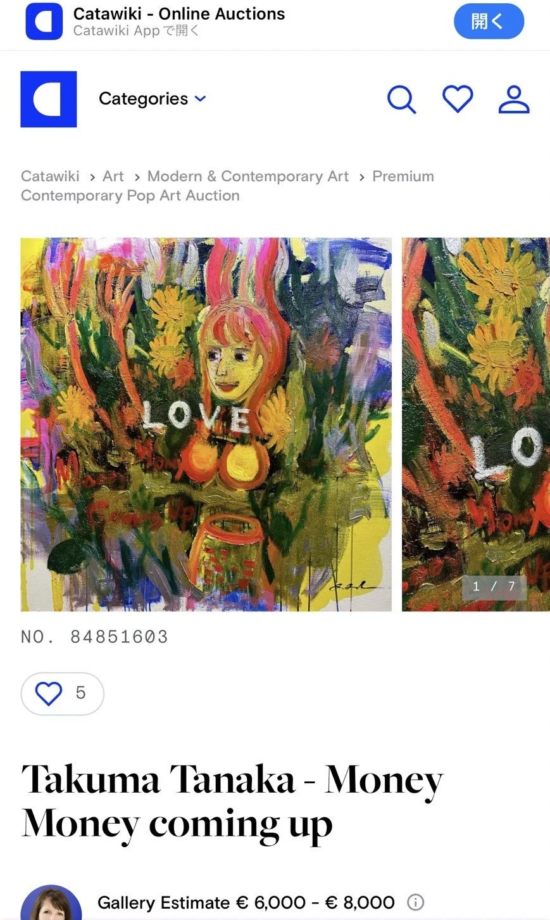This screenshot has height=920, width=550.
Task: Click the 1 / 7 image counter
Action: (494, 587)
